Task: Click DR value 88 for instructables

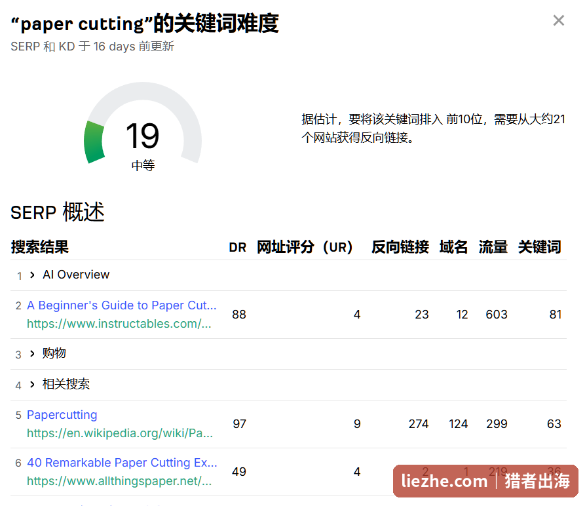Action: [x=239, y=315]
